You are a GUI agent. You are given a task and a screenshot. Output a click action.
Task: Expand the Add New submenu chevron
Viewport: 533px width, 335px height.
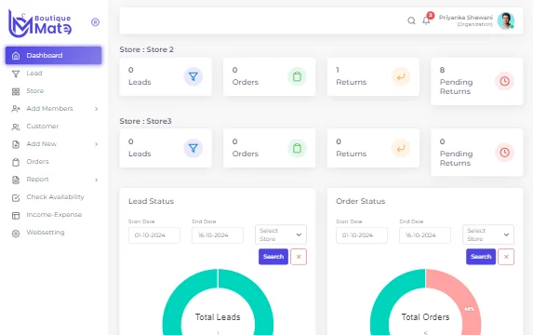tap(96, 144)
